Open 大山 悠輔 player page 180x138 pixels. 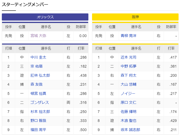pos(129,84)
